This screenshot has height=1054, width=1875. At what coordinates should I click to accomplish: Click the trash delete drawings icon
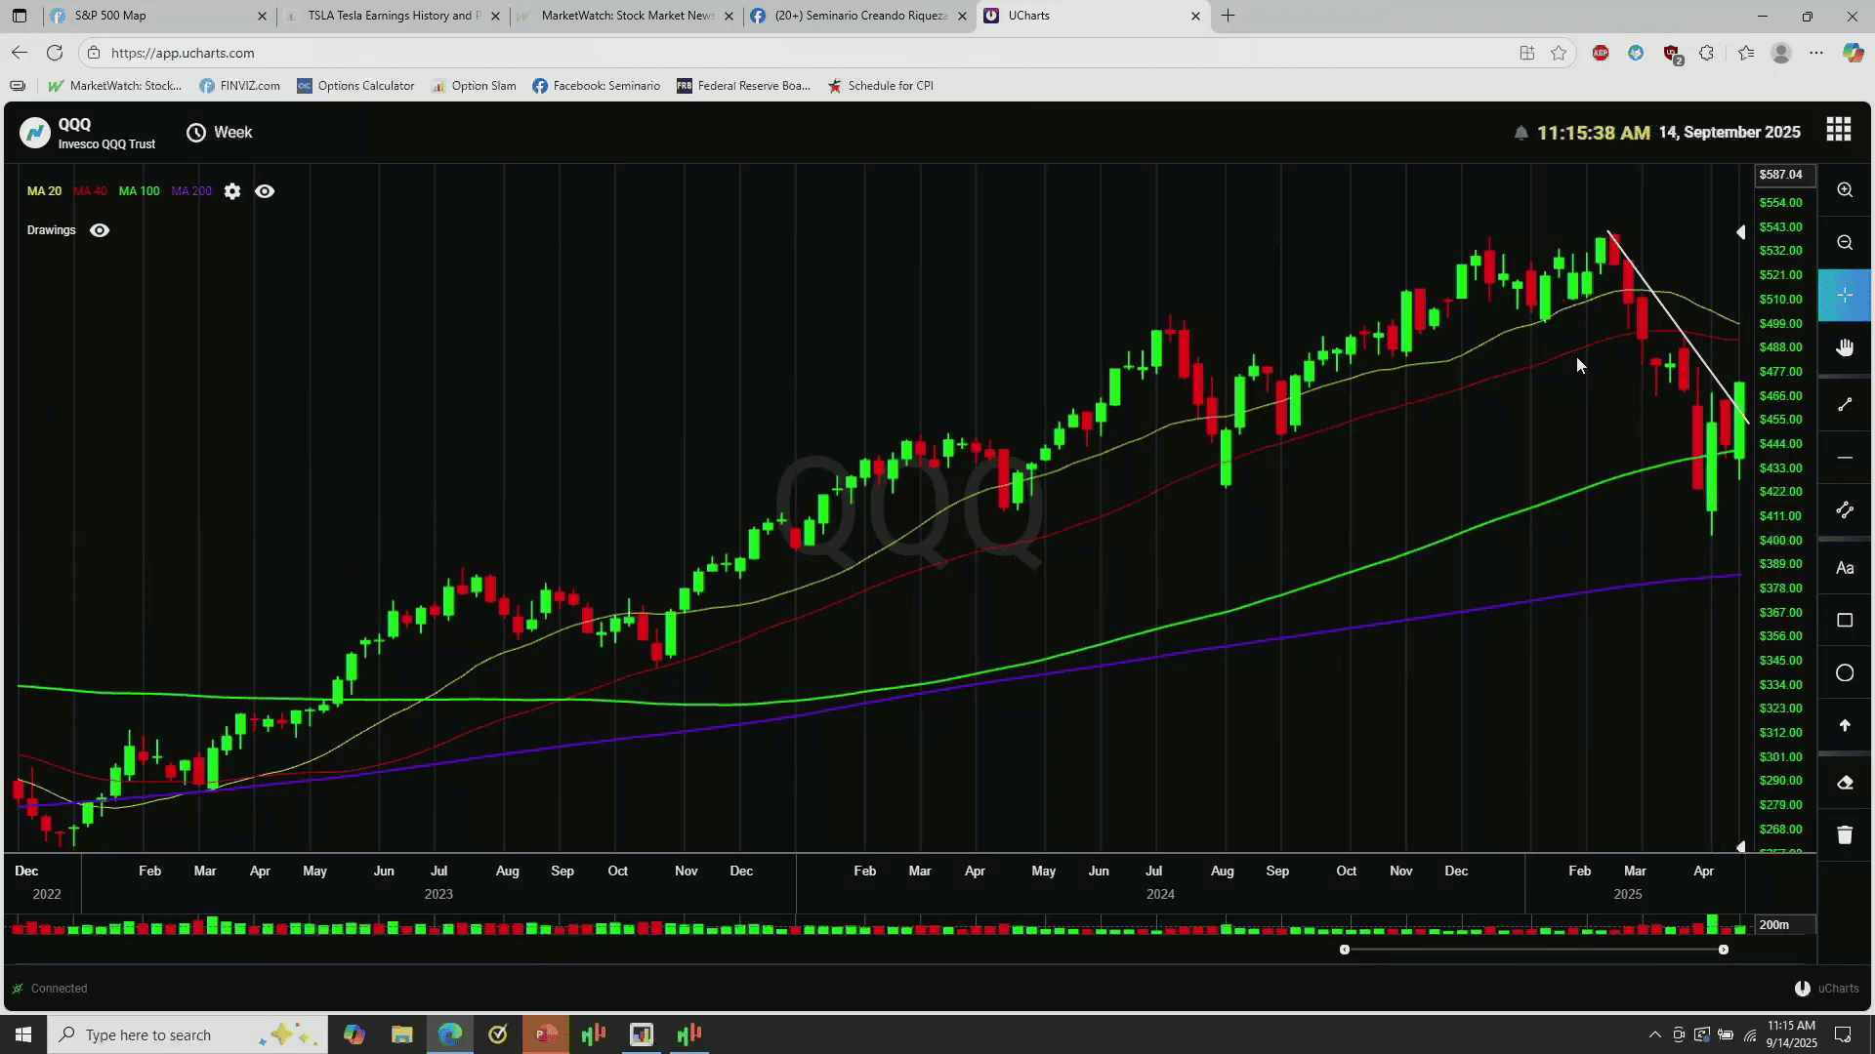tap(1844, 835)
